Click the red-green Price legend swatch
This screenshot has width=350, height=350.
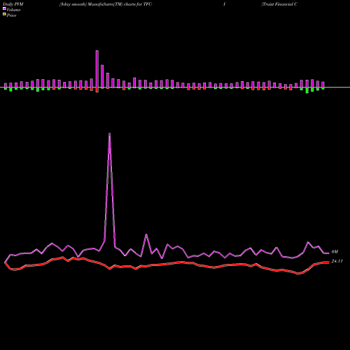(x=4, y=15)
